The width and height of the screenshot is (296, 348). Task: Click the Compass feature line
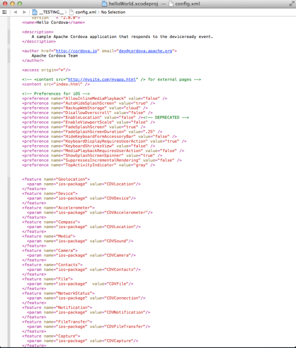(x=51, y=222)
